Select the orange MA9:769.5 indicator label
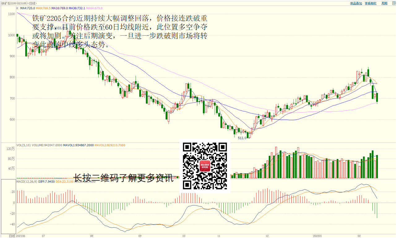 (x=44, y=8)
